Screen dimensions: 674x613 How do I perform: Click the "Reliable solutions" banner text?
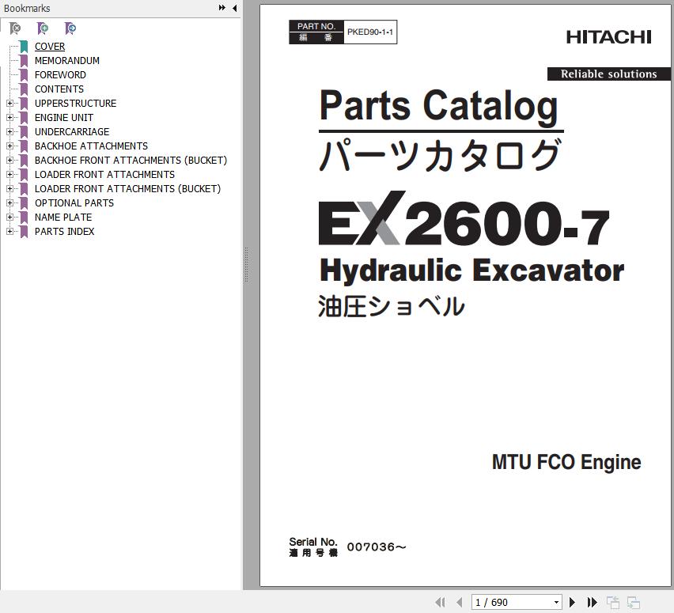[608, 74]
